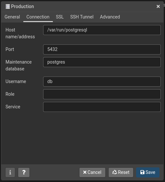Click the Host name/address label
Screen dimensions: 165x182
20,33
